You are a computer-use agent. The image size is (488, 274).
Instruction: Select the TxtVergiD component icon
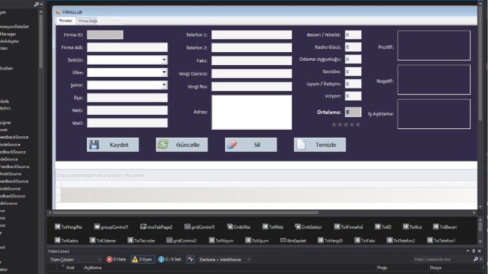[x=321, y=240]
